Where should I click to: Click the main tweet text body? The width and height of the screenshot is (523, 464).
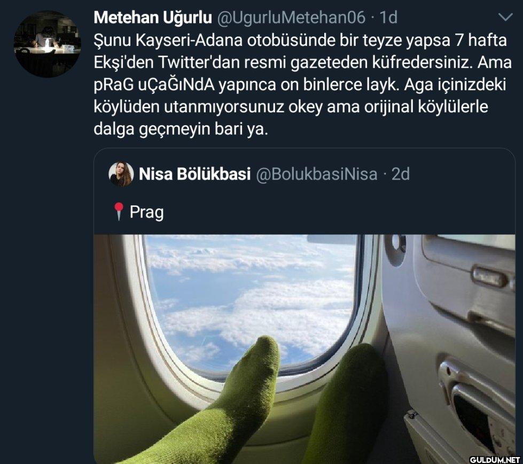pyautogui.click(x=302, y=84)
